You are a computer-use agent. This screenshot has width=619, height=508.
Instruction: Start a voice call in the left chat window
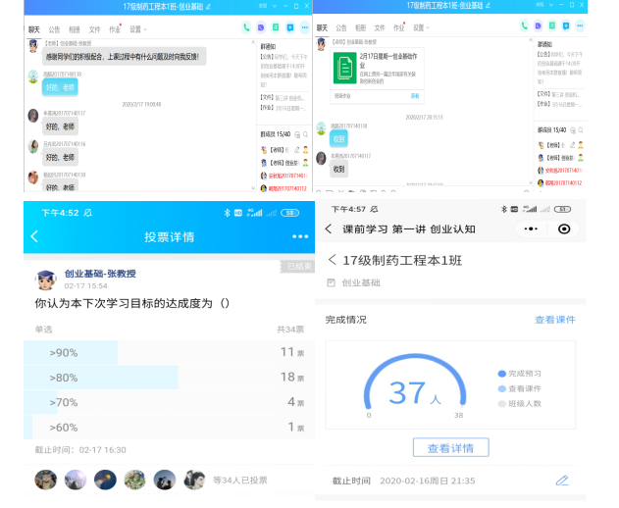246,27
